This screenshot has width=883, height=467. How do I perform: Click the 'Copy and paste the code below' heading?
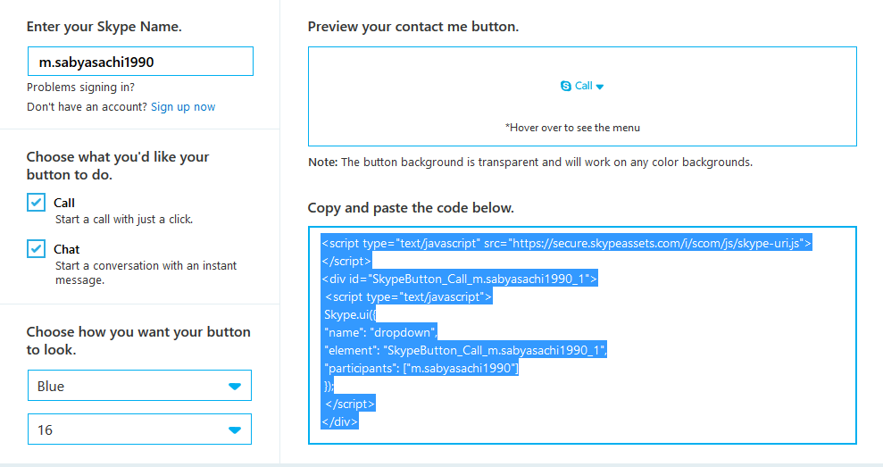(411, 208)
